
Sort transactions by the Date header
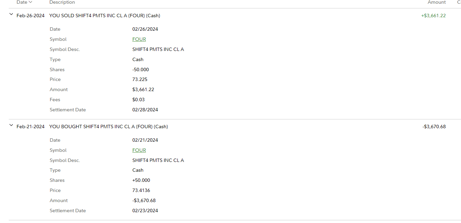point(22,2)
